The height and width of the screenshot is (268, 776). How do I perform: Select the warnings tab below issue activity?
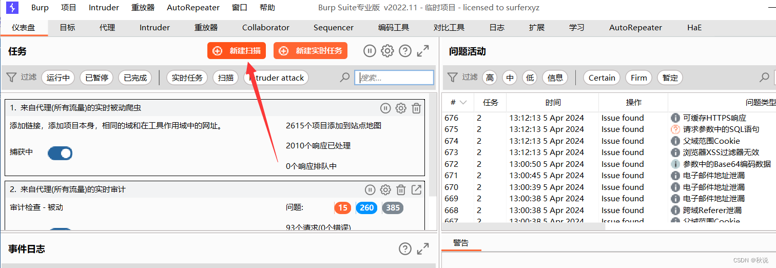coord(461,243)
